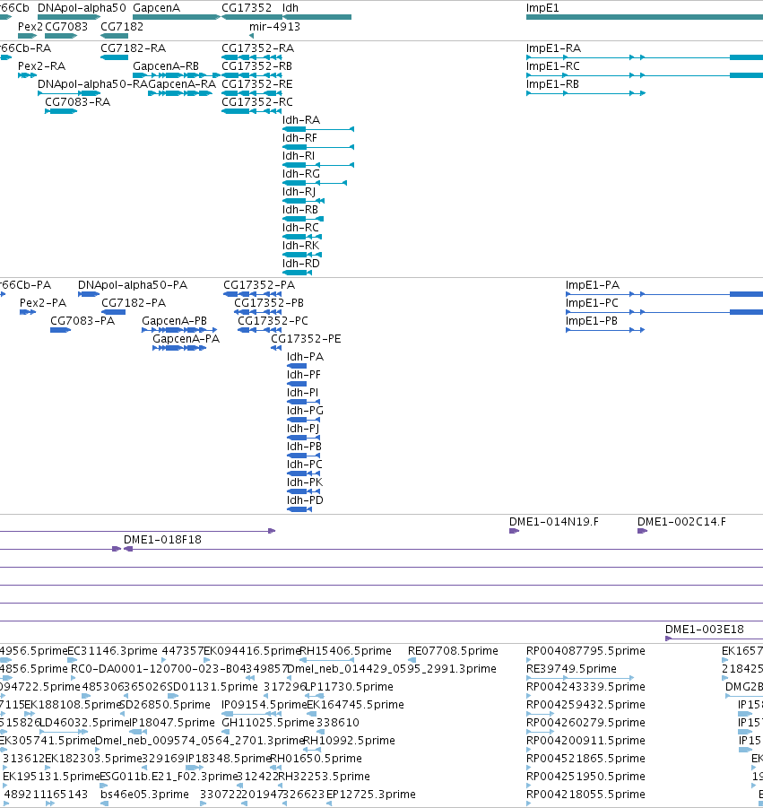
Task: Select protein label Idh-PA
Action: click(305, 357)
